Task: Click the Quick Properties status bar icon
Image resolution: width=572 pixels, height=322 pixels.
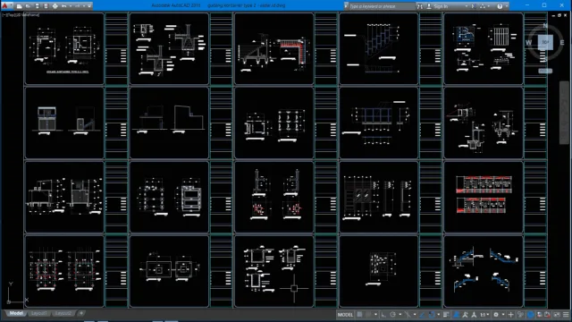Action: [520, 314]
